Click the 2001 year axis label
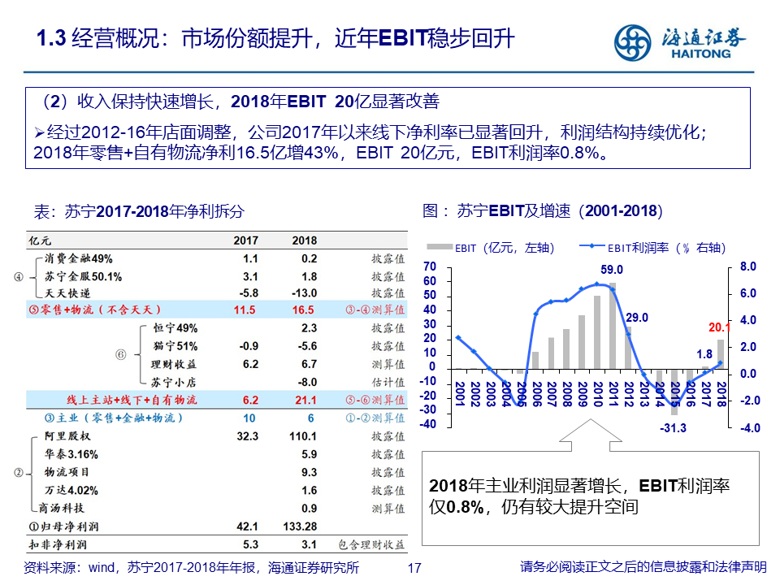The image size is (780, 585). tap(460, 393)
